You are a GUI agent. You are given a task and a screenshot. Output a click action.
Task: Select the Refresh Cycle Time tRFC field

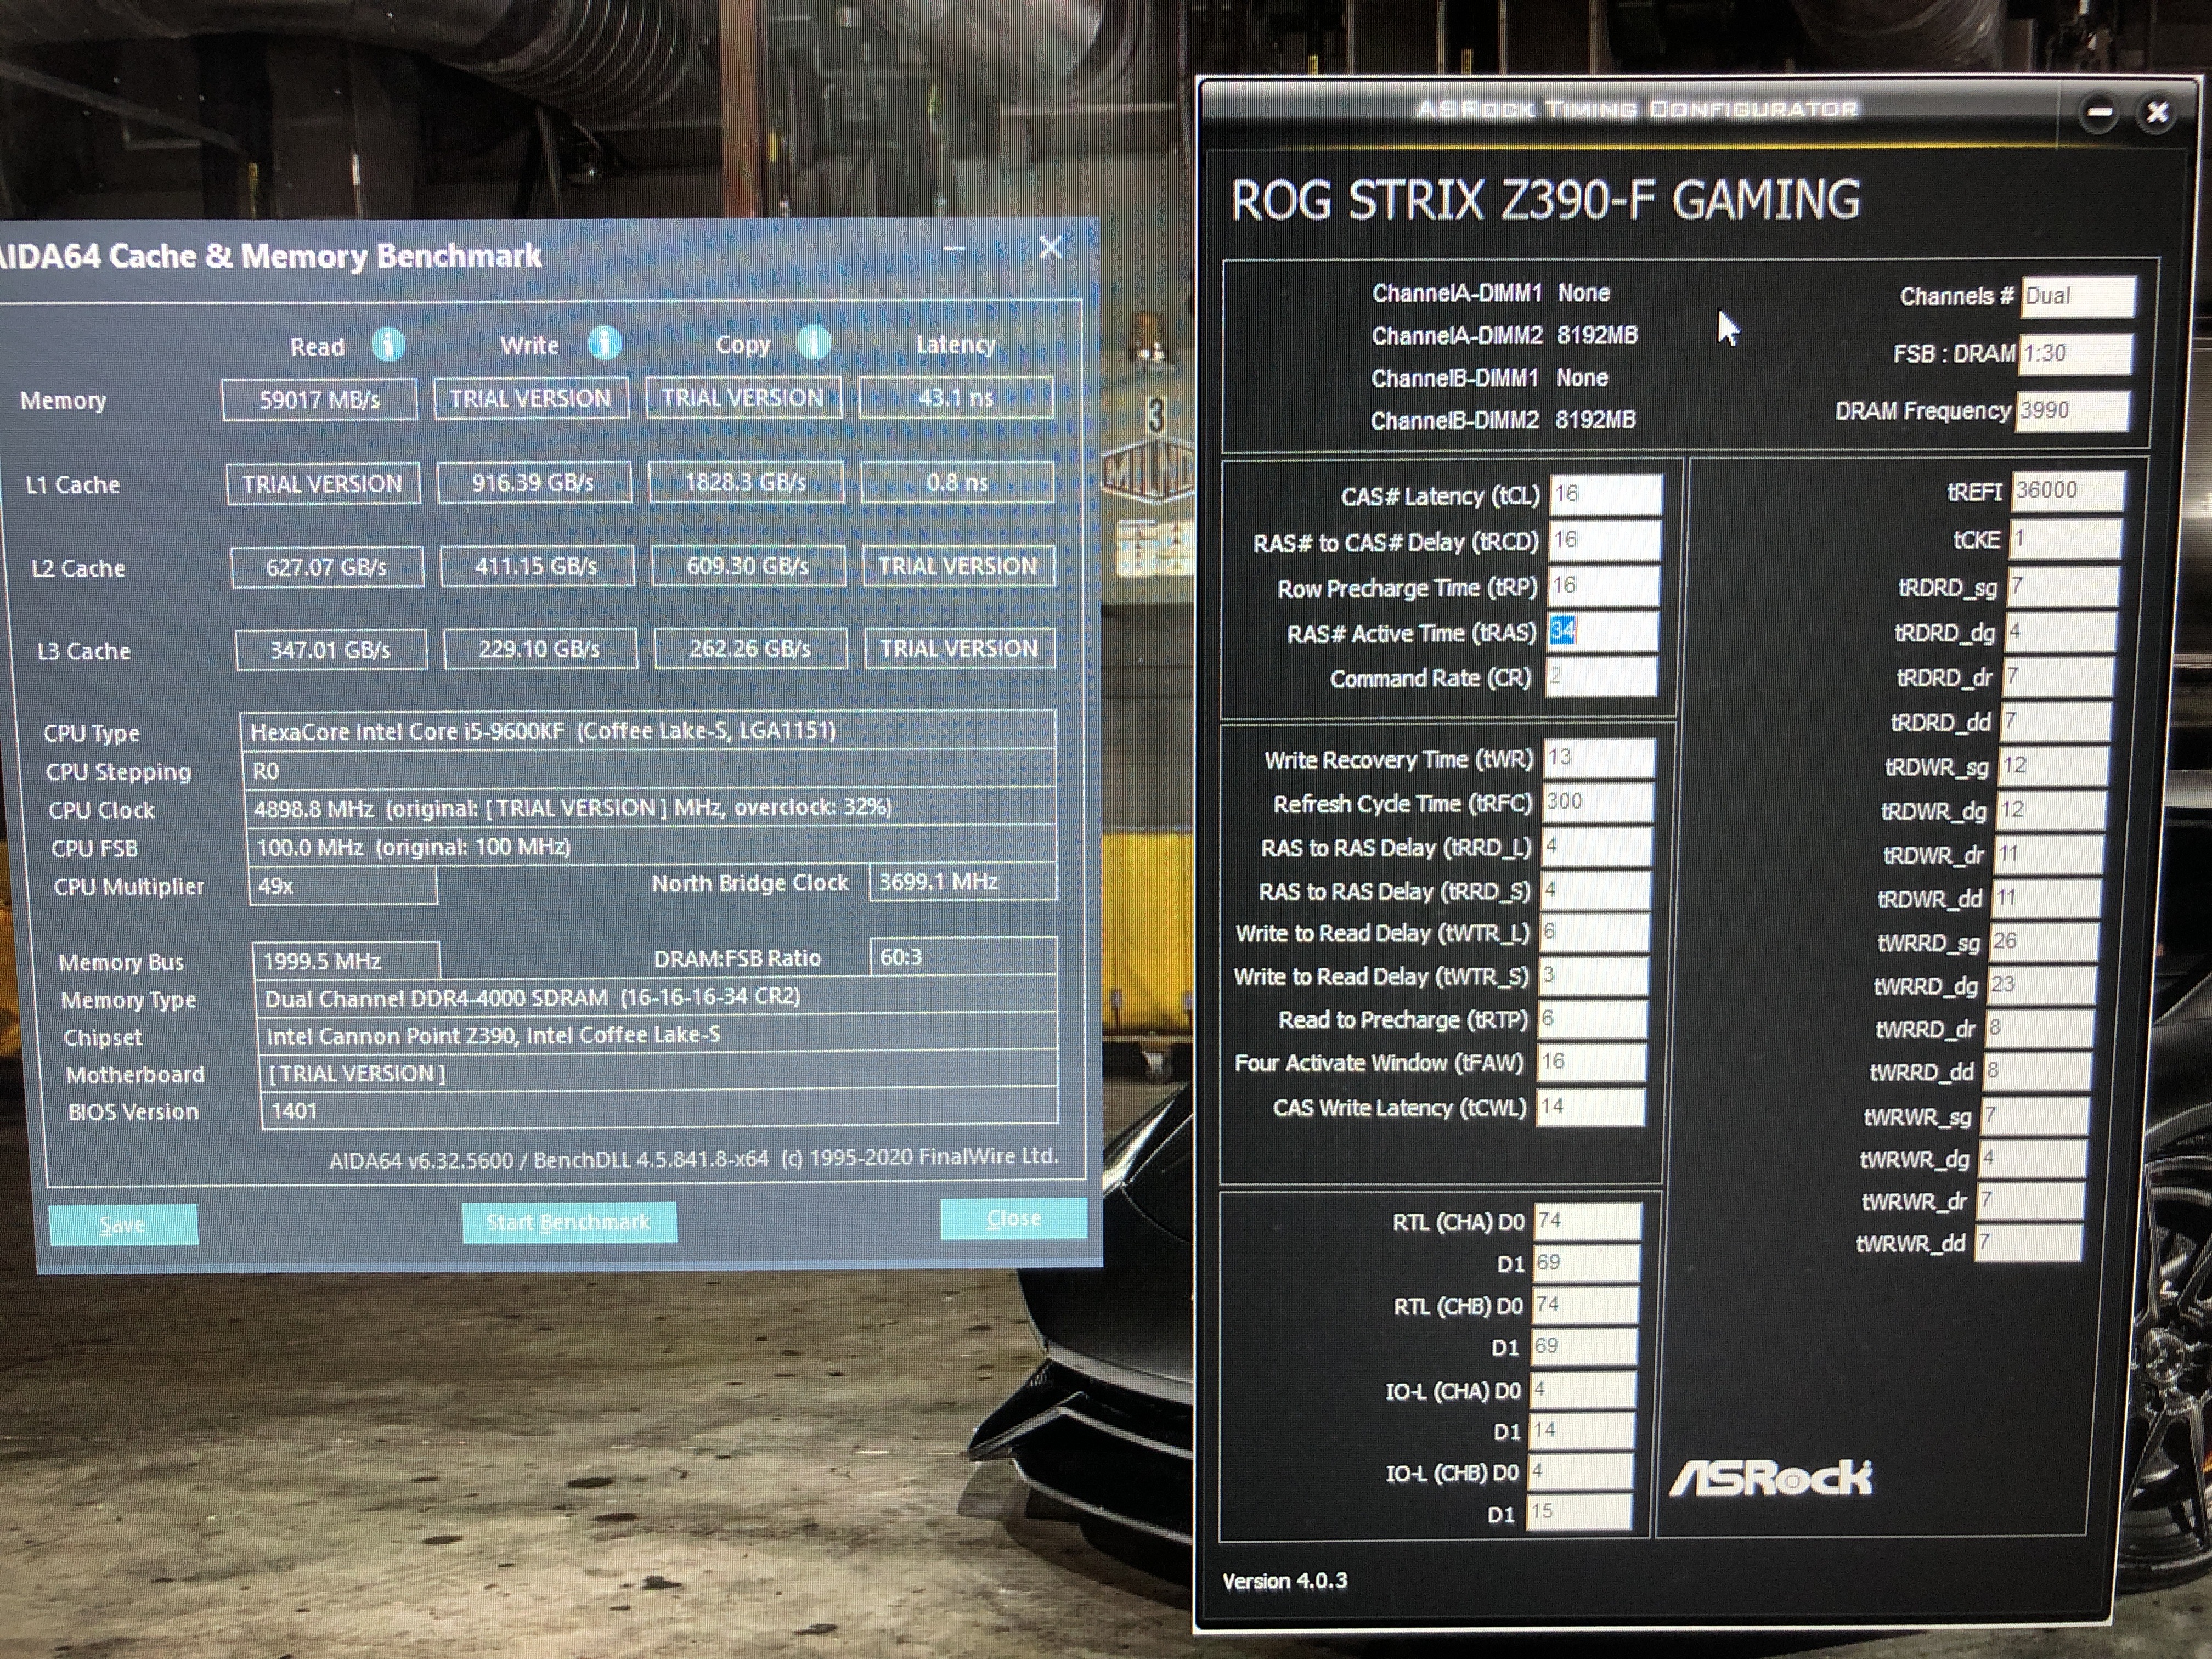(x=1598, y=802)
